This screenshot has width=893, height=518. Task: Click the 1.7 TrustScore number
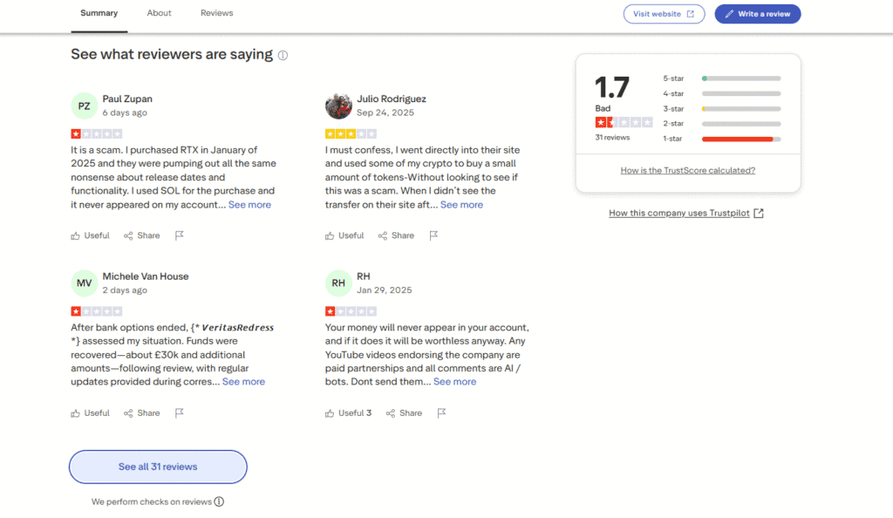(x=612, y=88)
